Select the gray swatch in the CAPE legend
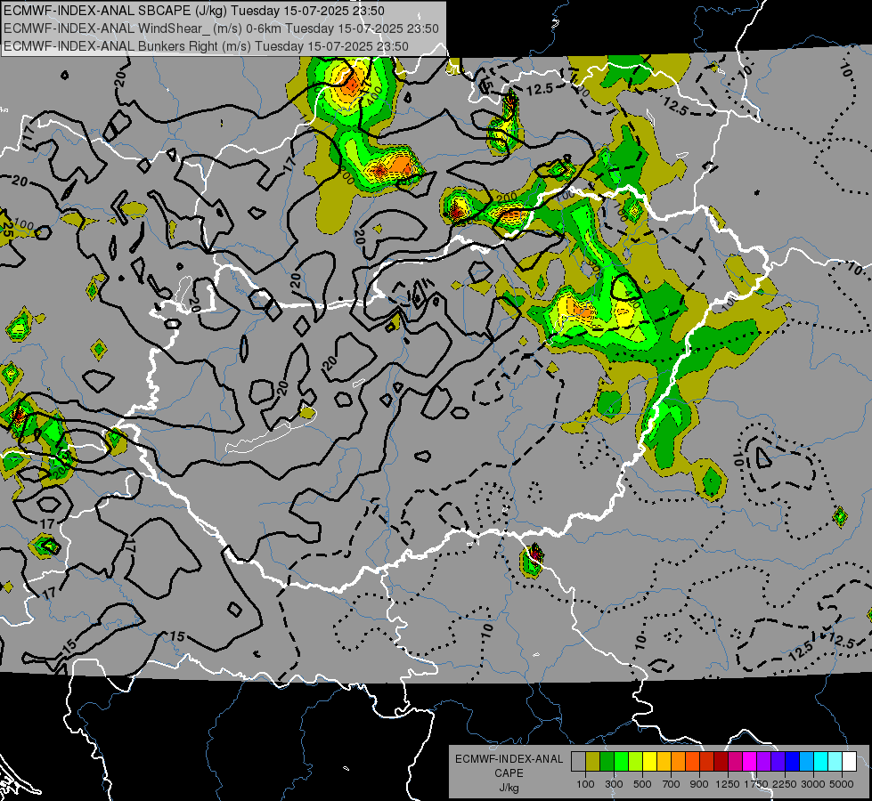Image resolution: width=872 pixels, height=801 pixels. click(x=578, y=761)
